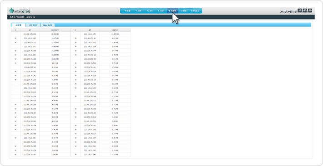The width and height of the screenshot is (323, 166).
Task: Sort by the OUTPUT column header
Action: click(x=55, y=30)
